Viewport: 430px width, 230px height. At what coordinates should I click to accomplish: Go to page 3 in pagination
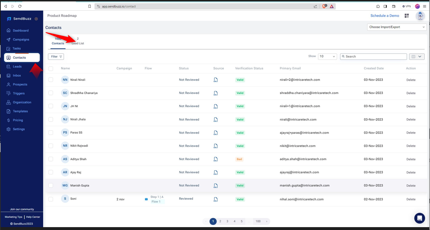tap(227, 221)
